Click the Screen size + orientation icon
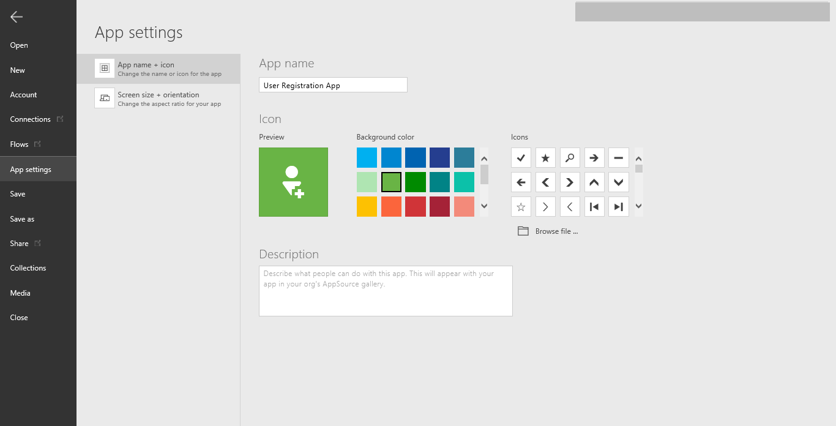 pos(105,98)
